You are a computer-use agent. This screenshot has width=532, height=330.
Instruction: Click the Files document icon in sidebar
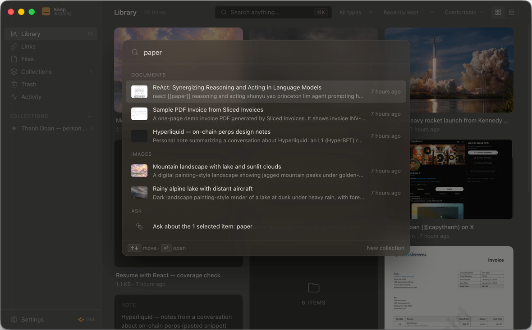14,59
